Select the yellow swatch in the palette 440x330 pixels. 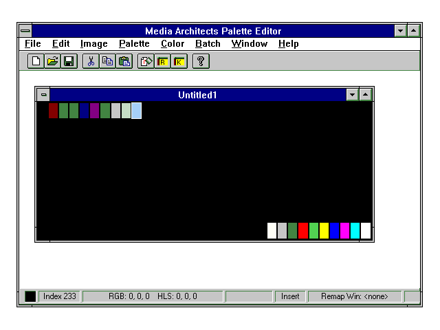324,230
